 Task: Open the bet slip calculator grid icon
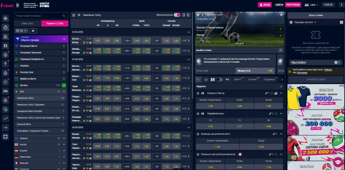coord(342,22)
